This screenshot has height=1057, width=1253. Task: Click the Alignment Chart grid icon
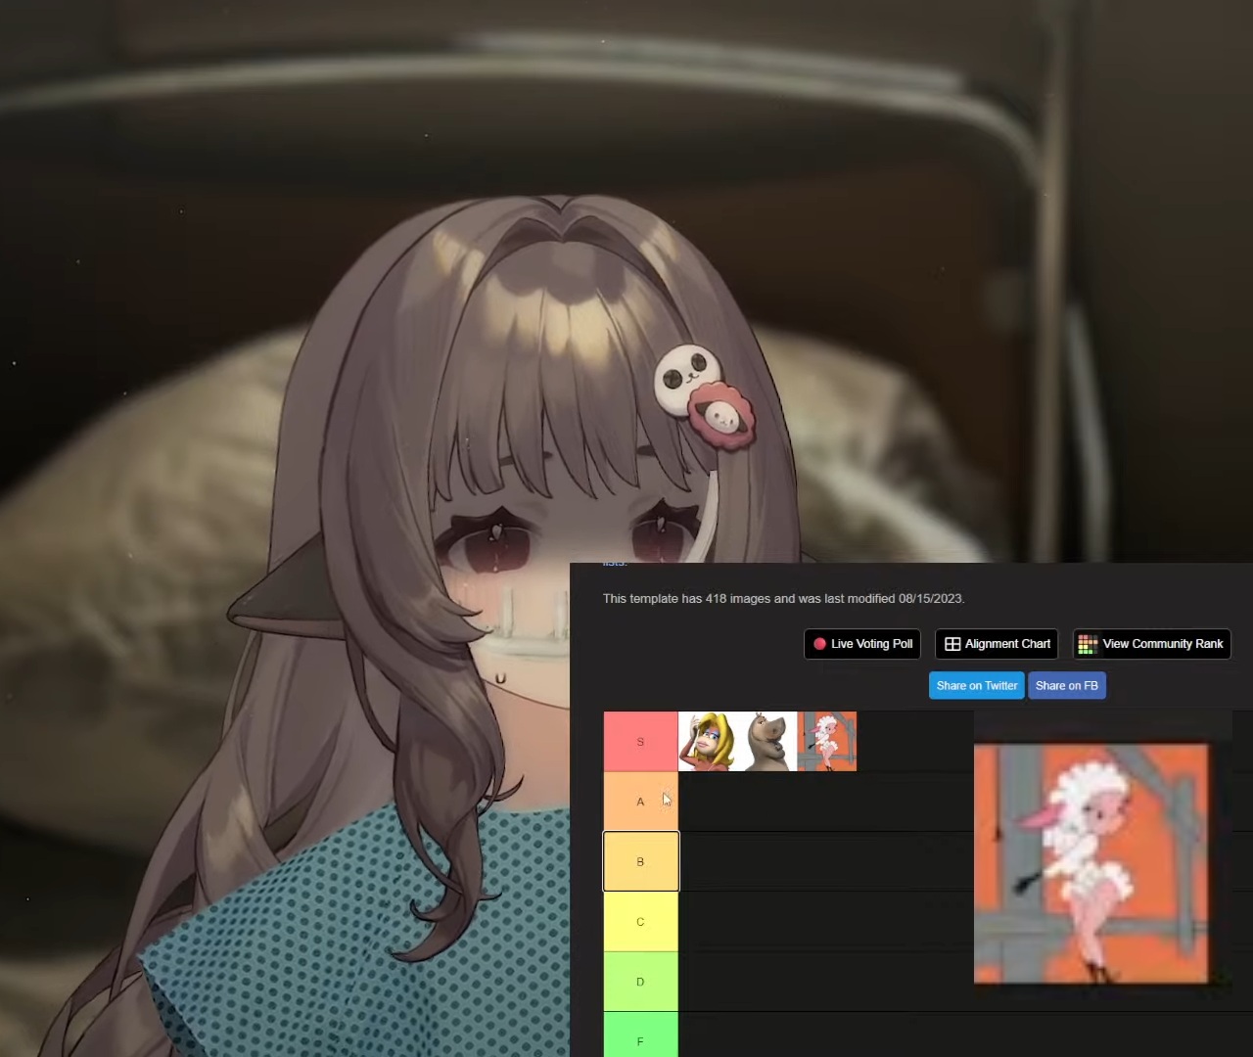coord(952,644)
